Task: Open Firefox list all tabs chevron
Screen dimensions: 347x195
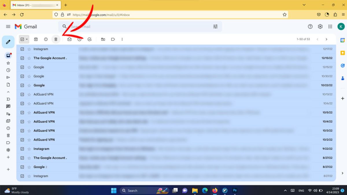Action: [304, 5]
